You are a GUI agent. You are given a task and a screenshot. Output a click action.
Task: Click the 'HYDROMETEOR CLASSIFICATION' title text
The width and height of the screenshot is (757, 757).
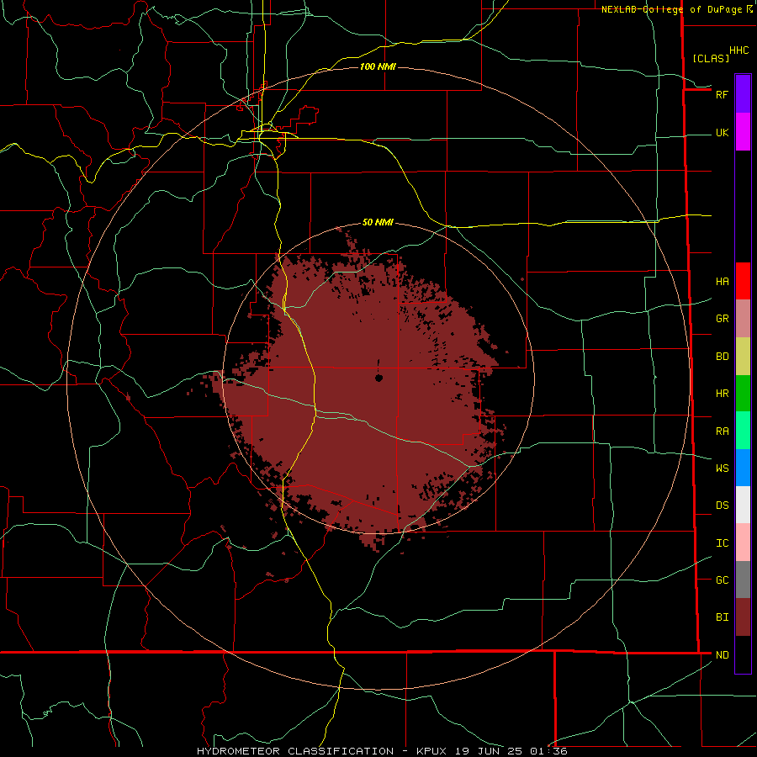tap(295, 751)
